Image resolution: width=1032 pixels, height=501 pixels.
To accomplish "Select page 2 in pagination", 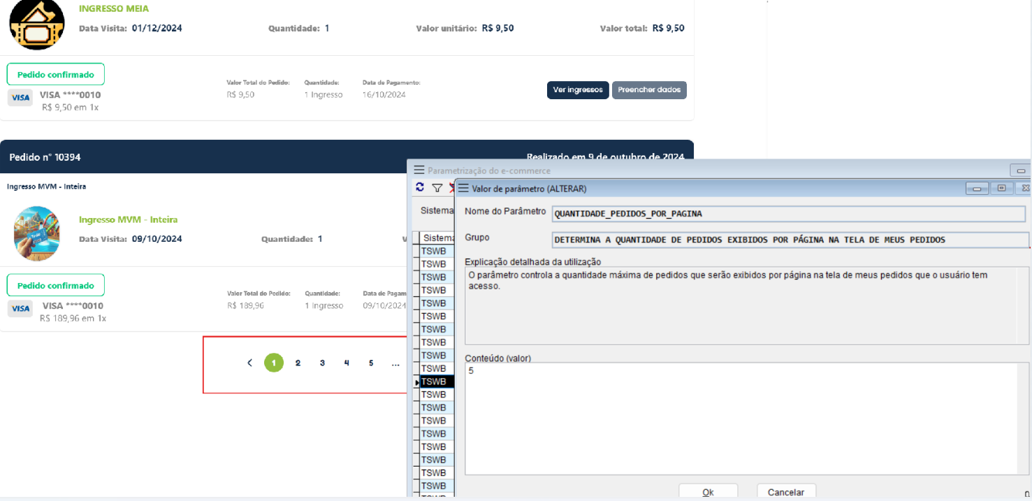I will pos(298,363).
